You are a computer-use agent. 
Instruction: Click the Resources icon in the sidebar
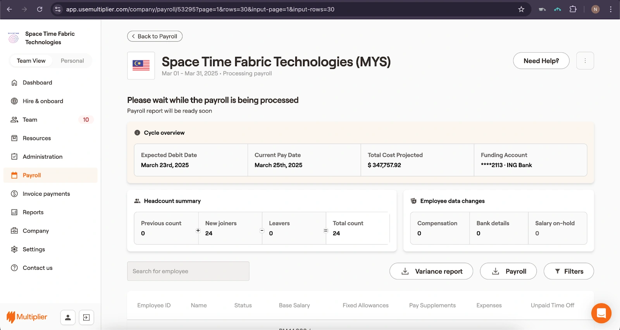coord(14,138)
